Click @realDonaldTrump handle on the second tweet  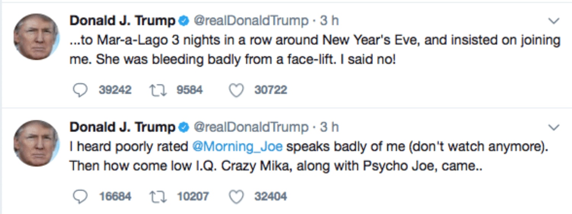251,127
